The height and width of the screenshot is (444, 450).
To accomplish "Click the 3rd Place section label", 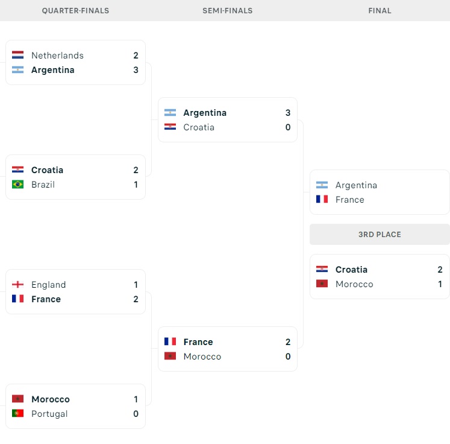I will pos(380,235).
